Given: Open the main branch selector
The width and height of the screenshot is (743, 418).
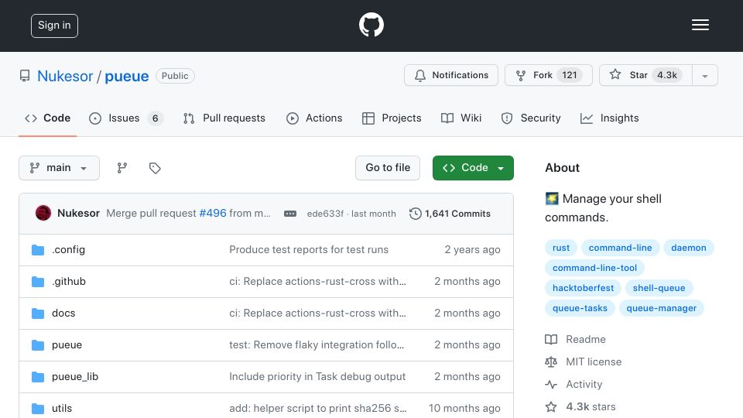Looking at the screenshot, I should click(x=60, y=168).
